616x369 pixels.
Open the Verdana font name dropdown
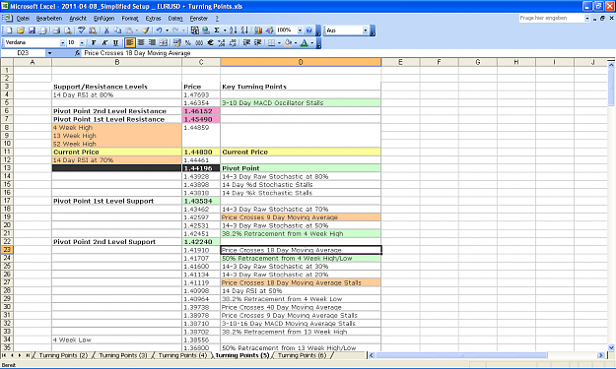(x=62, y=42)
